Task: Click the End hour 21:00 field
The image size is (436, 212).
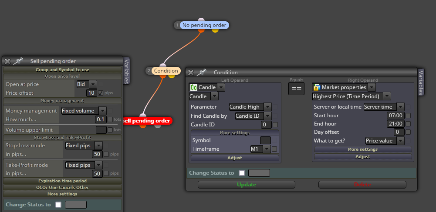Action: [x=395, y=124]
